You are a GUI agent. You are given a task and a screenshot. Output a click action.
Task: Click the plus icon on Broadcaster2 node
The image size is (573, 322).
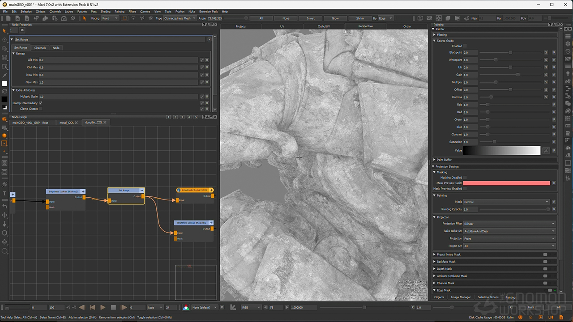click(x=211, y=190)
